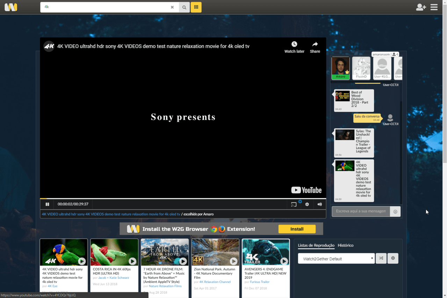Click the YouTube logo in player

[x=307, y=190]
